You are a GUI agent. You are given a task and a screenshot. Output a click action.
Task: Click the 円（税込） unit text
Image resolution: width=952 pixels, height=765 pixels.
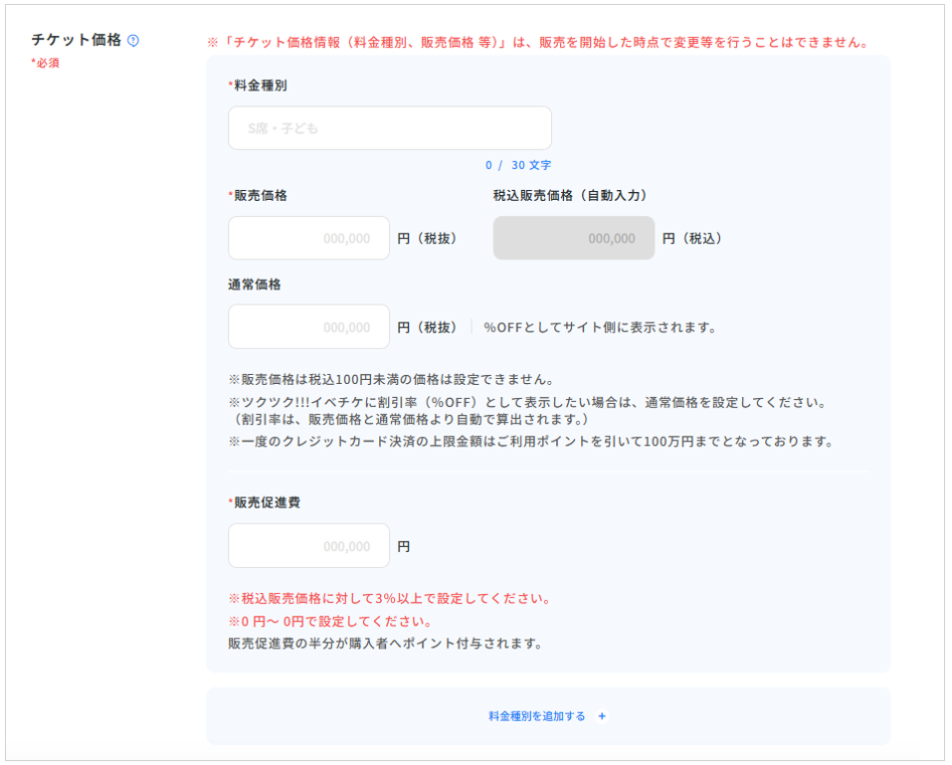pos(692,239)
